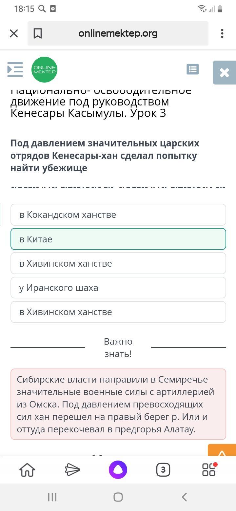Open the browser services grid menu
Image resolution: width=236 pixels, height=511 pixels.
(209, 470)
